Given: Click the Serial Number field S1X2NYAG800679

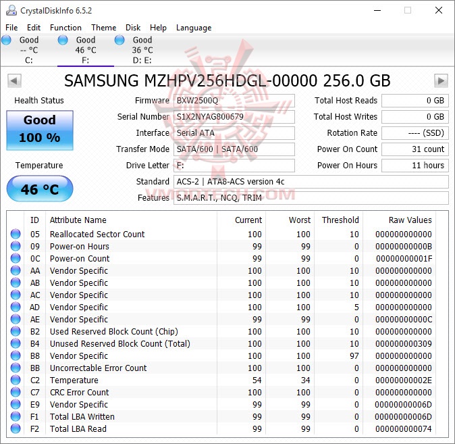Looking at the screenshot, I should pos(234,117).
